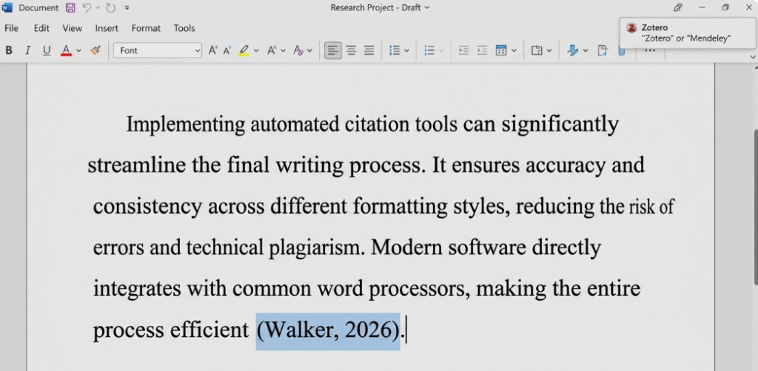Expand the bulleted list style dropdown arrow
Viewport: 758px width, 371px height.
(x=406, y=51)
